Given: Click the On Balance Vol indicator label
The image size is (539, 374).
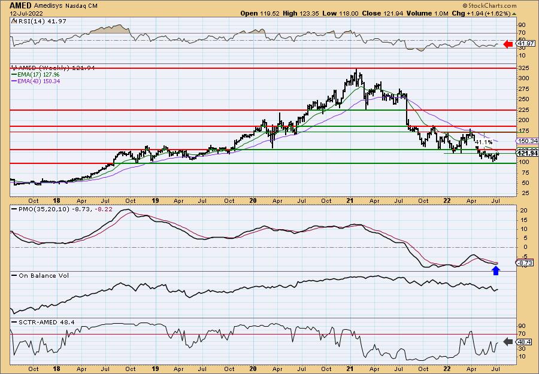Looking at the screenshot, I should (43, 275).
